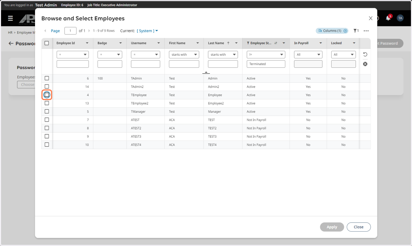412x246 pixels.
Task: Open the Last Name column menu arrow
Action: (236, 43)
